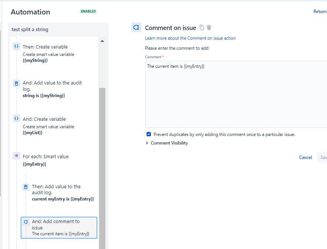This screenshot has width=327, height=249.
Task: Click the Prevent duplicates label text
Action: [224, 135]
